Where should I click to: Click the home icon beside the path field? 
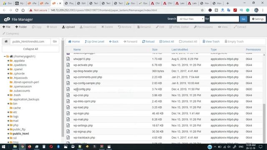coord(6,41)
